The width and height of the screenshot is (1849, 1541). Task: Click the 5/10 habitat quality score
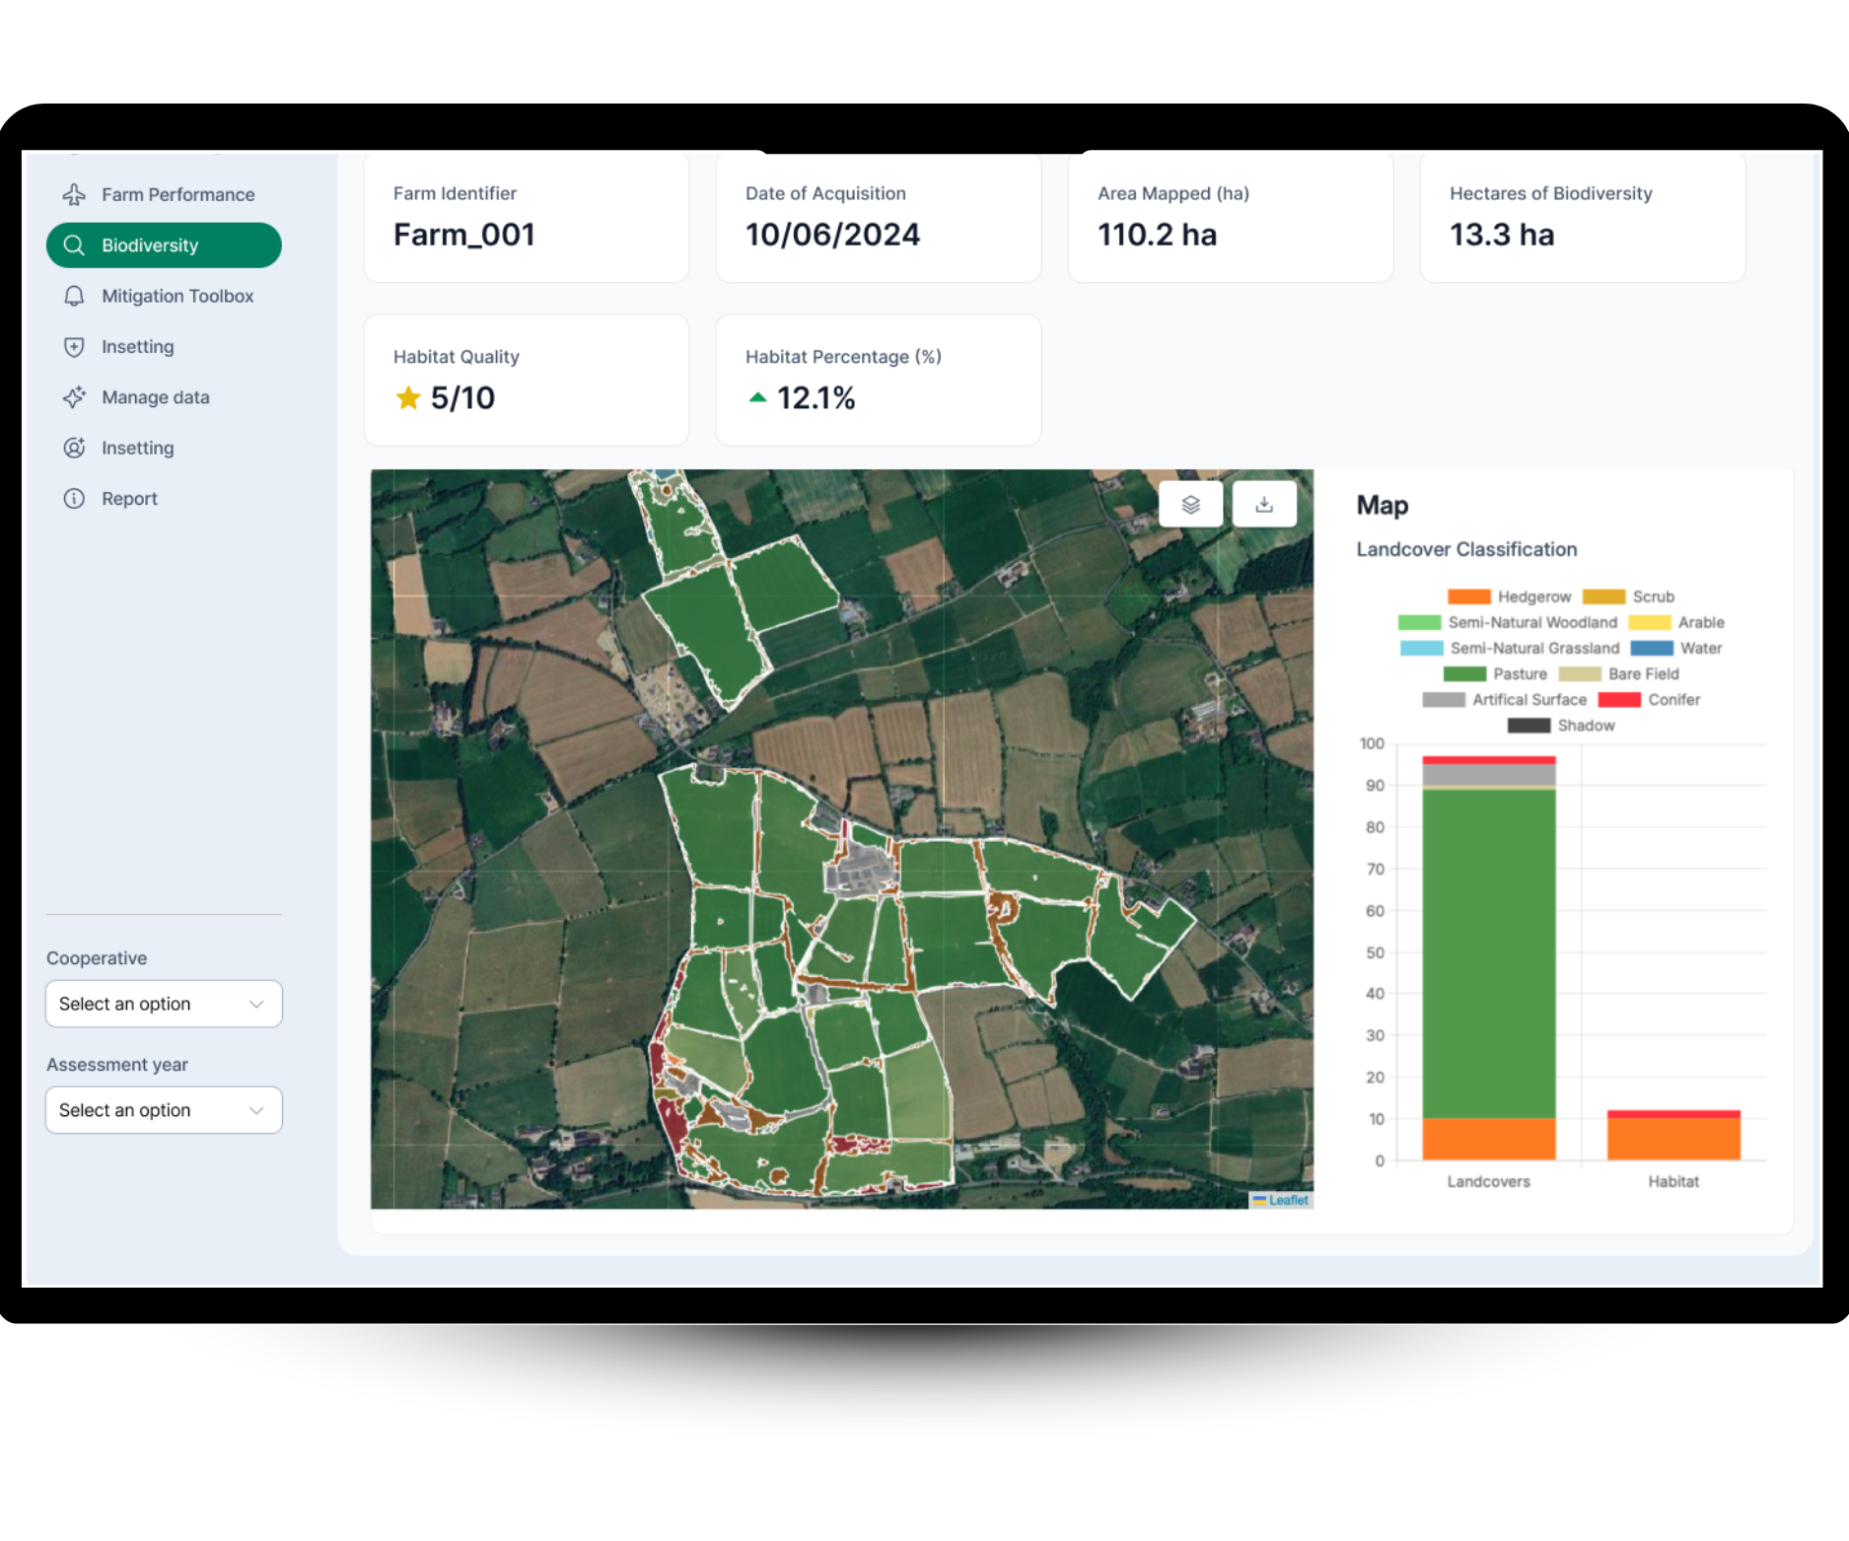click(x=462, y=397)
